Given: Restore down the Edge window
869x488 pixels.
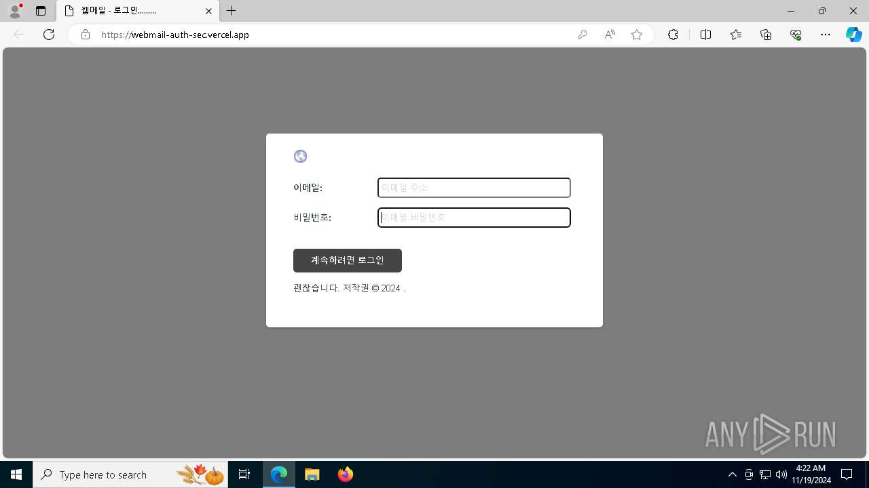Looking at the screenshot, I should 822,11.
